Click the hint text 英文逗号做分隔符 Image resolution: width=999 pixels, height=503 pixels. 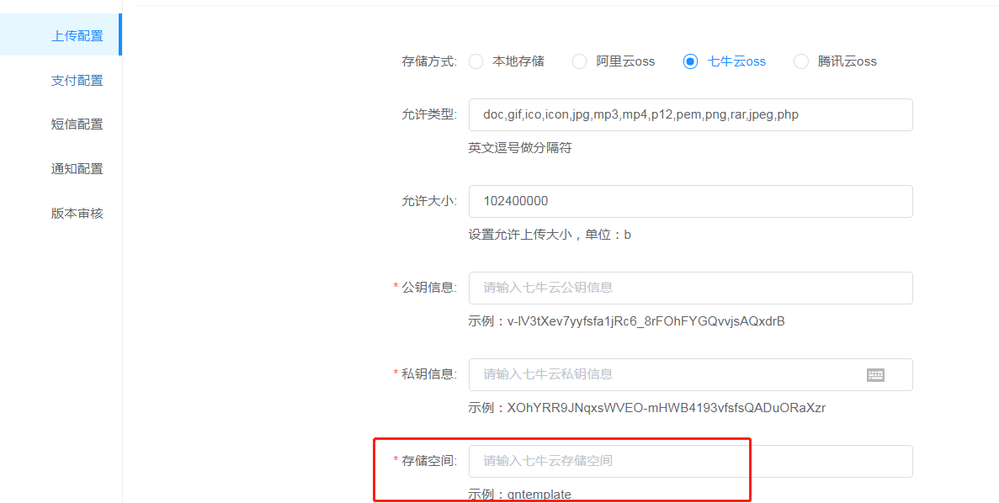coord(520,148)
